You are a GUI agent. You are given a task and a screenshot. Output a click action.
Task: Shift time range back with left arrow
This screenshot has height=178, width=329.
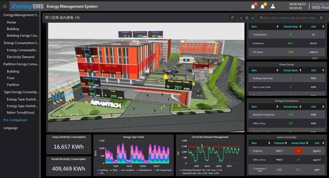coord(241,18)
